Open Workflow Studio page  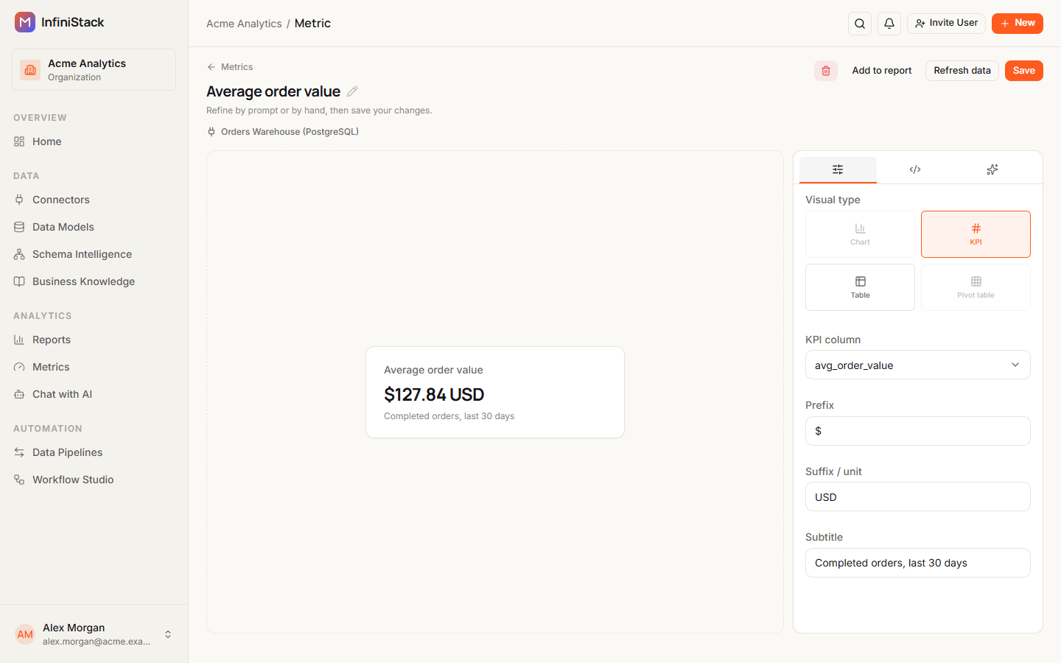point(94,480)
